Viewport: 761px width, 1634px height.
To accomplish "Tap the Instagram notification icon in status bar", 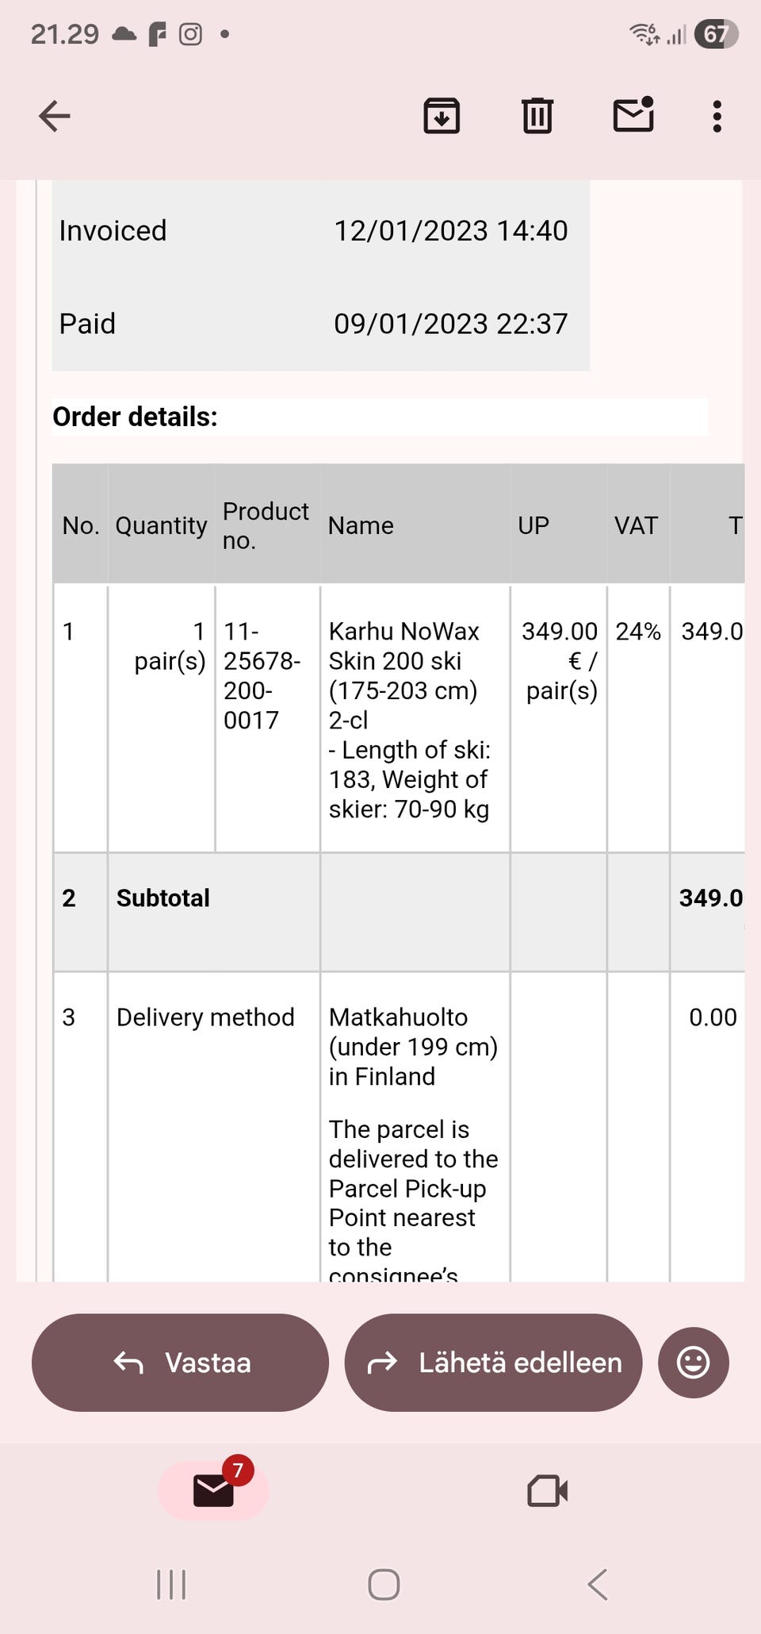I will click(190, 34).
